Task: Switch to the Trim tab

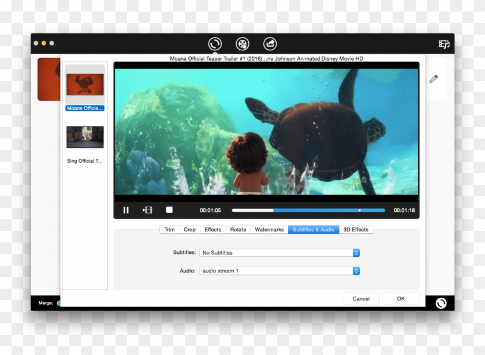Action: tap(170, 230)
